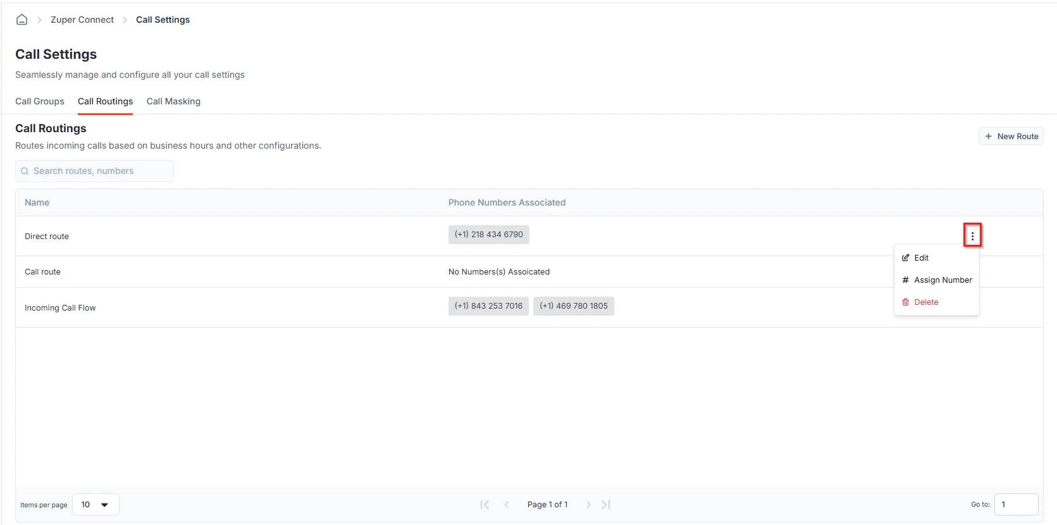Go to the first page

coord(485,505)
